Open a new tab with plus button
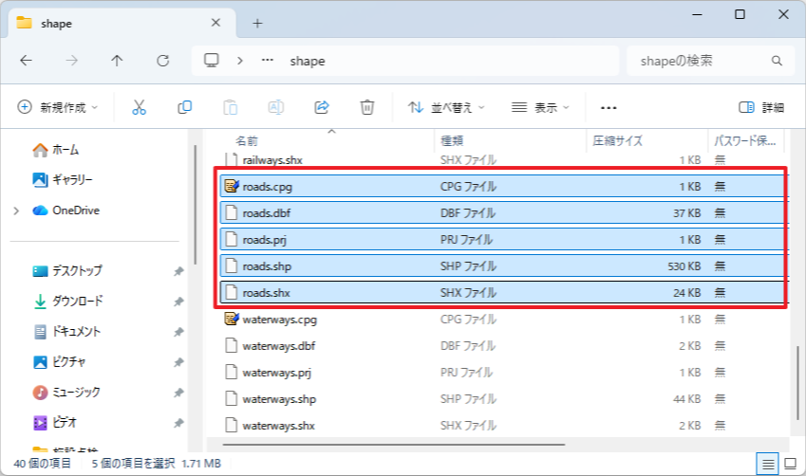 tap(257, 23)
